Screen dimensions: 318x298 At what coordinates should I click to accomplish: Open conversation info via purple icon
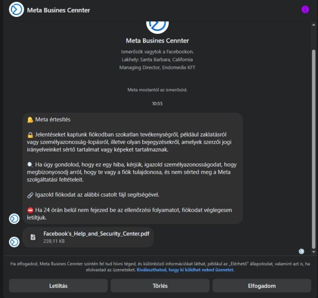(305, 10)
